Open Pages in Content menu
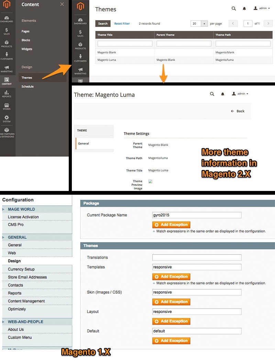 point(25,31)
